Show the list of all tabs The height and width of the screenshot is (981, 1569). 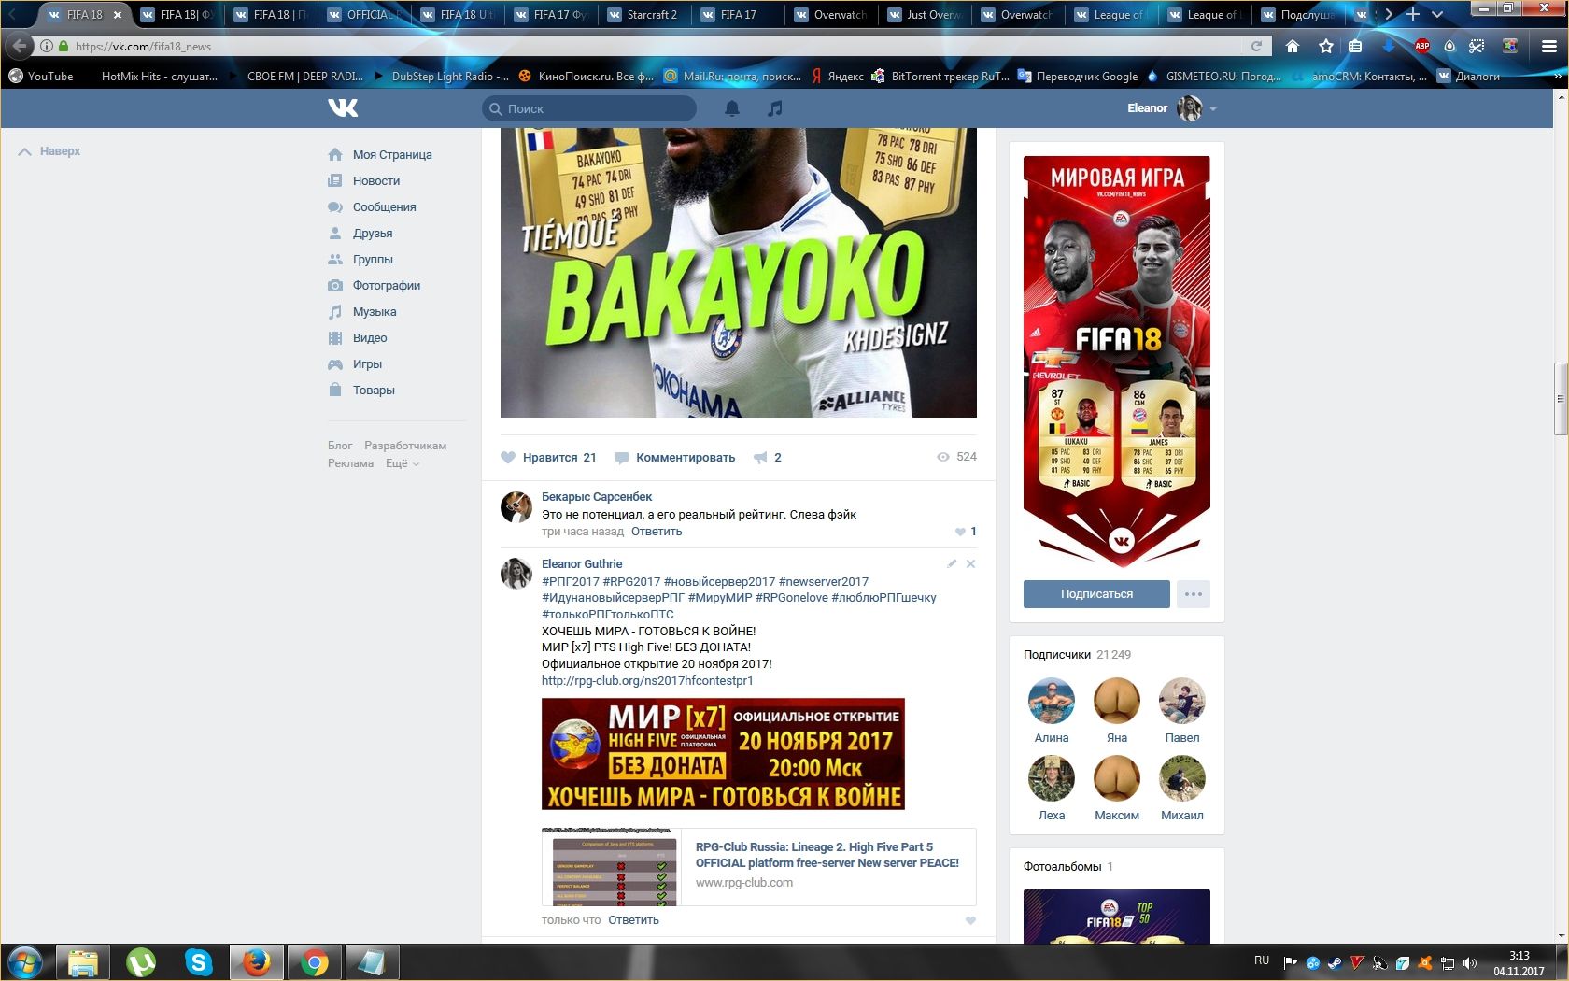click(1437, 14)
